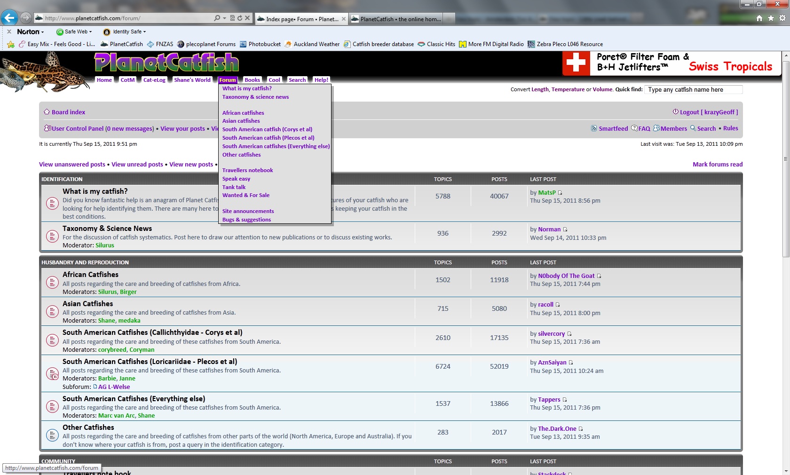Open the address bar dropdown arrow
The image size is (790, 475).
[x=225, y=18]
